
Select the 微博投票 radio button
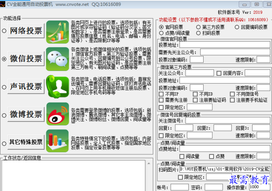(x=4, y=115)
